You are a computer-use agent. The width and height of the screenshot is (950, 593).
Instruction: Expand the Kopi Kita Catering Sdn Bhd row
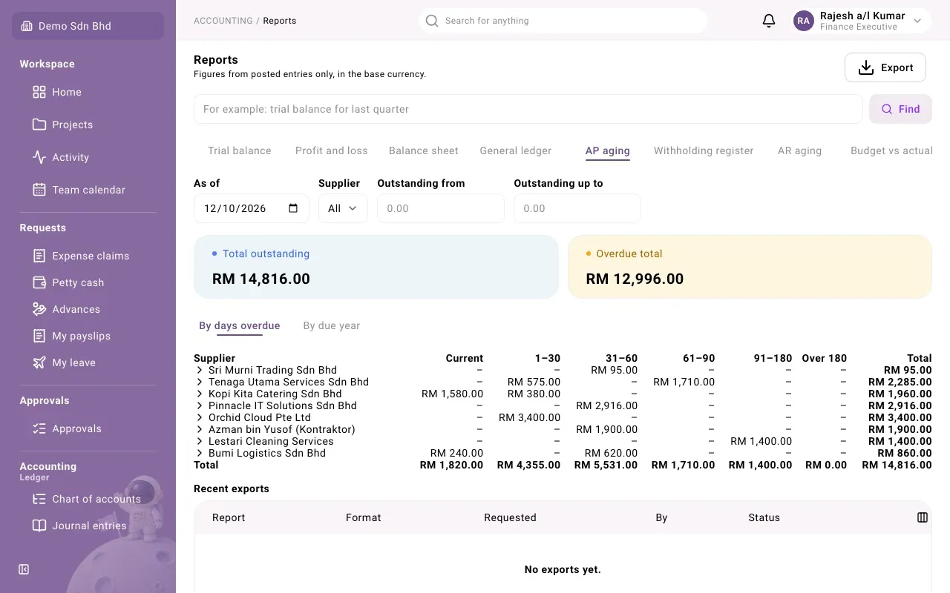coord(200,394)
